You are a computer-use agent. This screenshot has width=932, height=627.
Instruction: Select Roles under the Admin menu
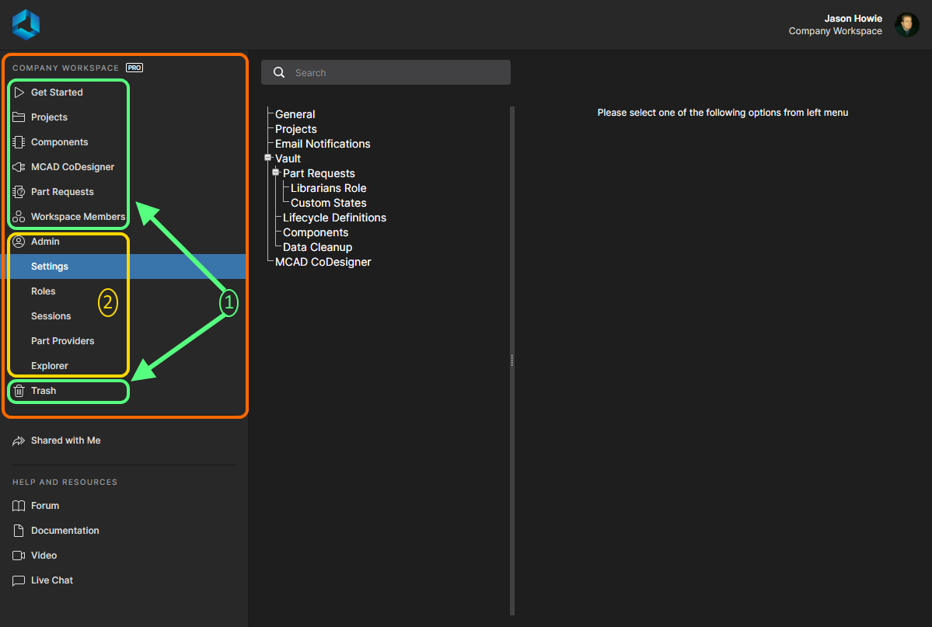(x=44, y=291)
